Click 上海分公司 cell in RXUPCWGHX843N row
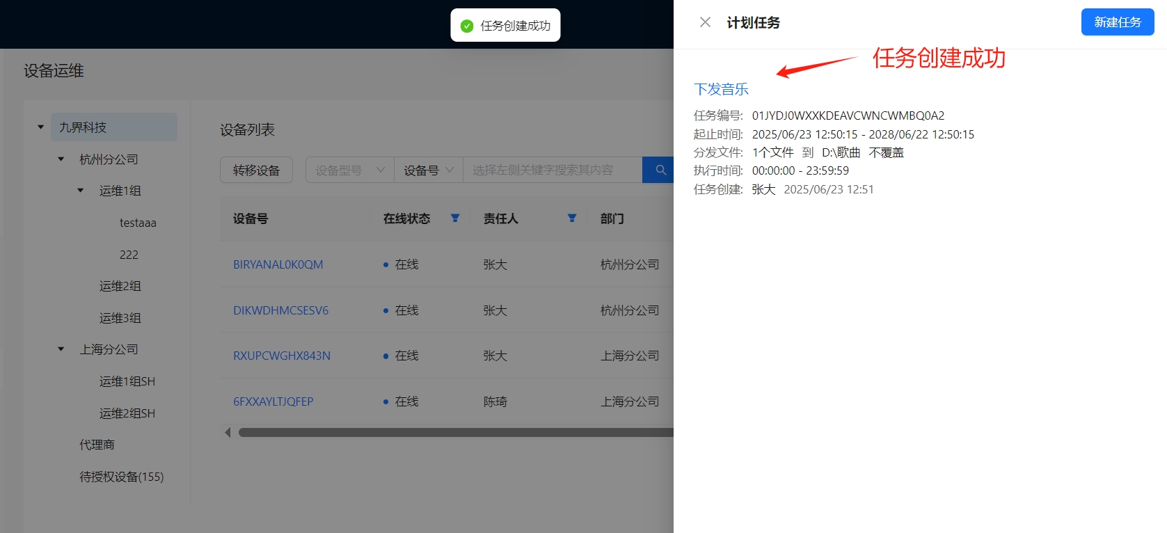This screenshot has height=533, width=1167. tap(630, 356)
